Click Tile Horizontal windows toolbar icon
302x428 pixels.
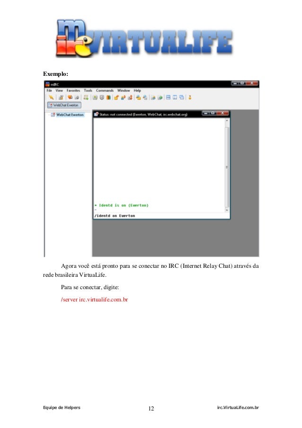coord(168,97)
